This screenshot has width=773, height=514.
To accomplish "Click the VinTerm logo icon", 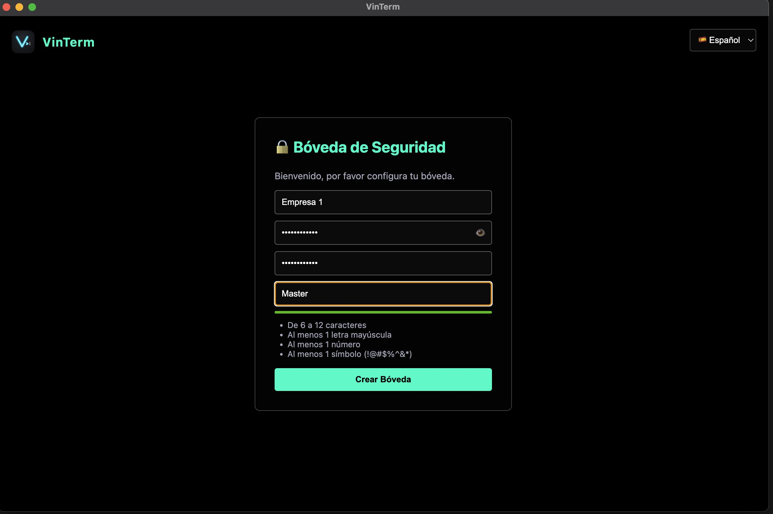I will pyautogui.click(x=23, y=42).
